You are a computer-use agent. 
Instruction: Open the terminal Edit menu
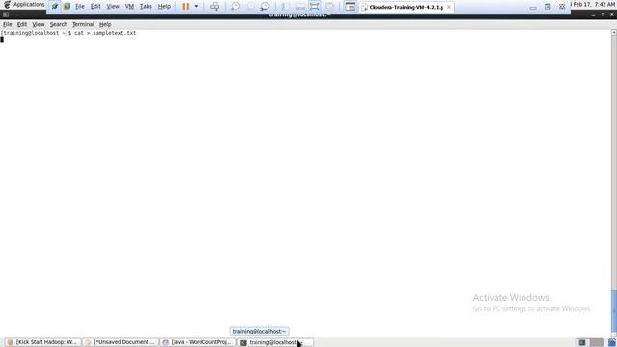pos(21,24)
